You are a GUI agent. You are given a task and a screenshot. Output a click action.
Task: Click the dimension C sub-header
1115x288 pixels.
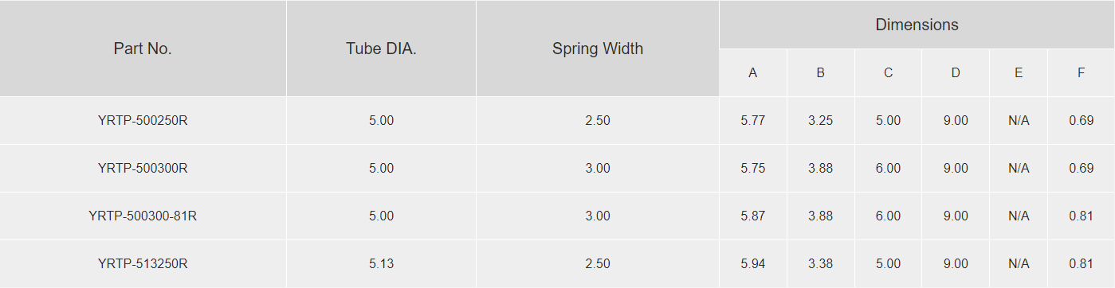tap(888, 73)
